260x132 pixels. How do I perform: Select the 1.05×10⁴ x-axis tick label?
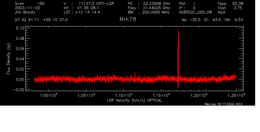coord(86,95)
